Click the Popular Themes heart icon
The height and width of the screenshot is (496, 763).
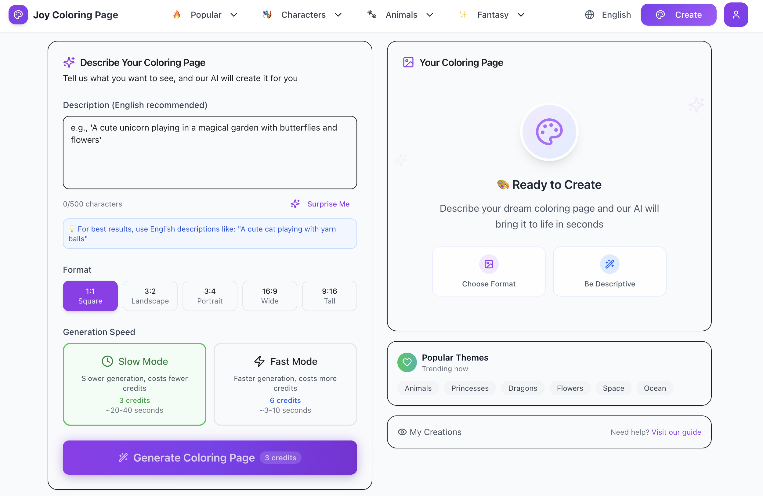[x=407, y=362]
